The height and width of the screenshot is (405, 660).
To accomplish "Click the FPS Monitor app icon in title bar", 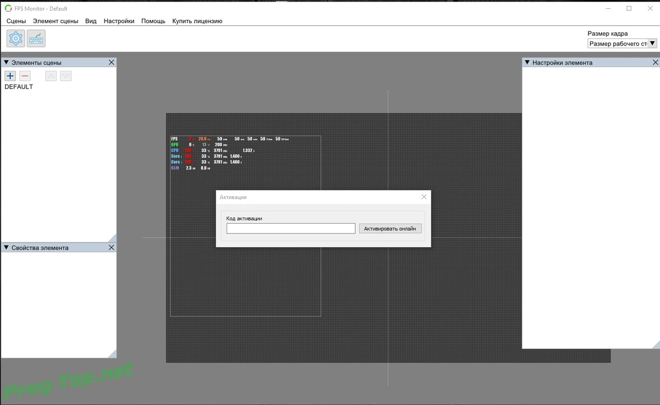I will [8, 8].
